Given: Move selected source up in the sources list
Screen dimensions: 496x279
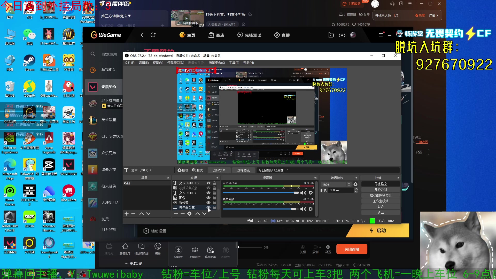Looking at the screenshot, I should [198, 214].
